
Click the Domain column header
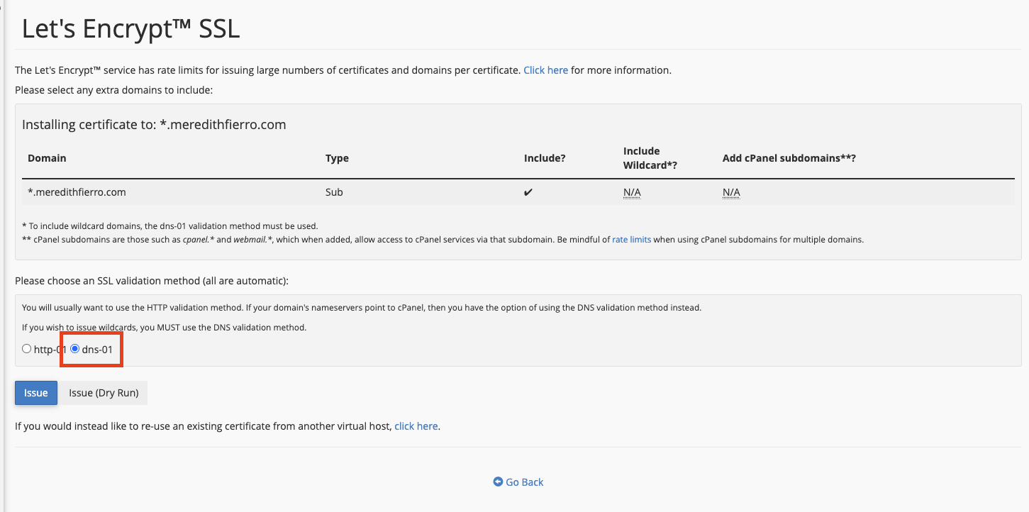coord(47,158)
